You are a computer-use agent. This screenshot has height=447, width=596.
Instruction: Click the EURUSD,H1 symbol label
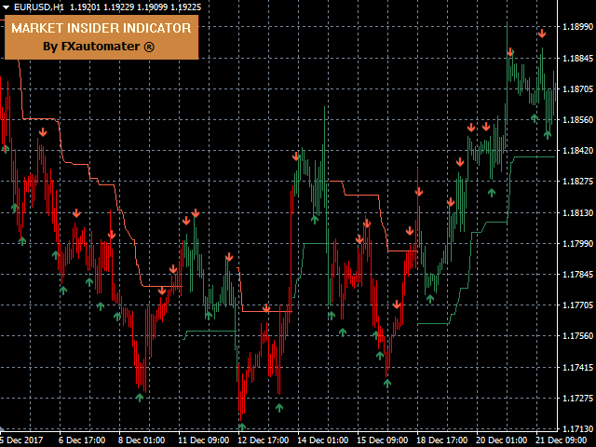39,7
